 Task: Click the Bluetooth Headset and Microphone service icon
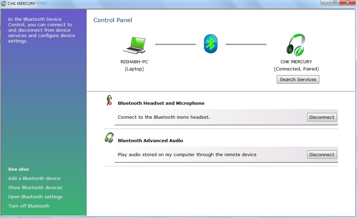point(109,101)
